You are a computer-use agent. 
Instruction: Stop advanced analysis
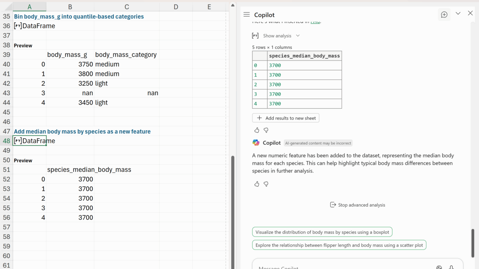(x=357, y=205)
